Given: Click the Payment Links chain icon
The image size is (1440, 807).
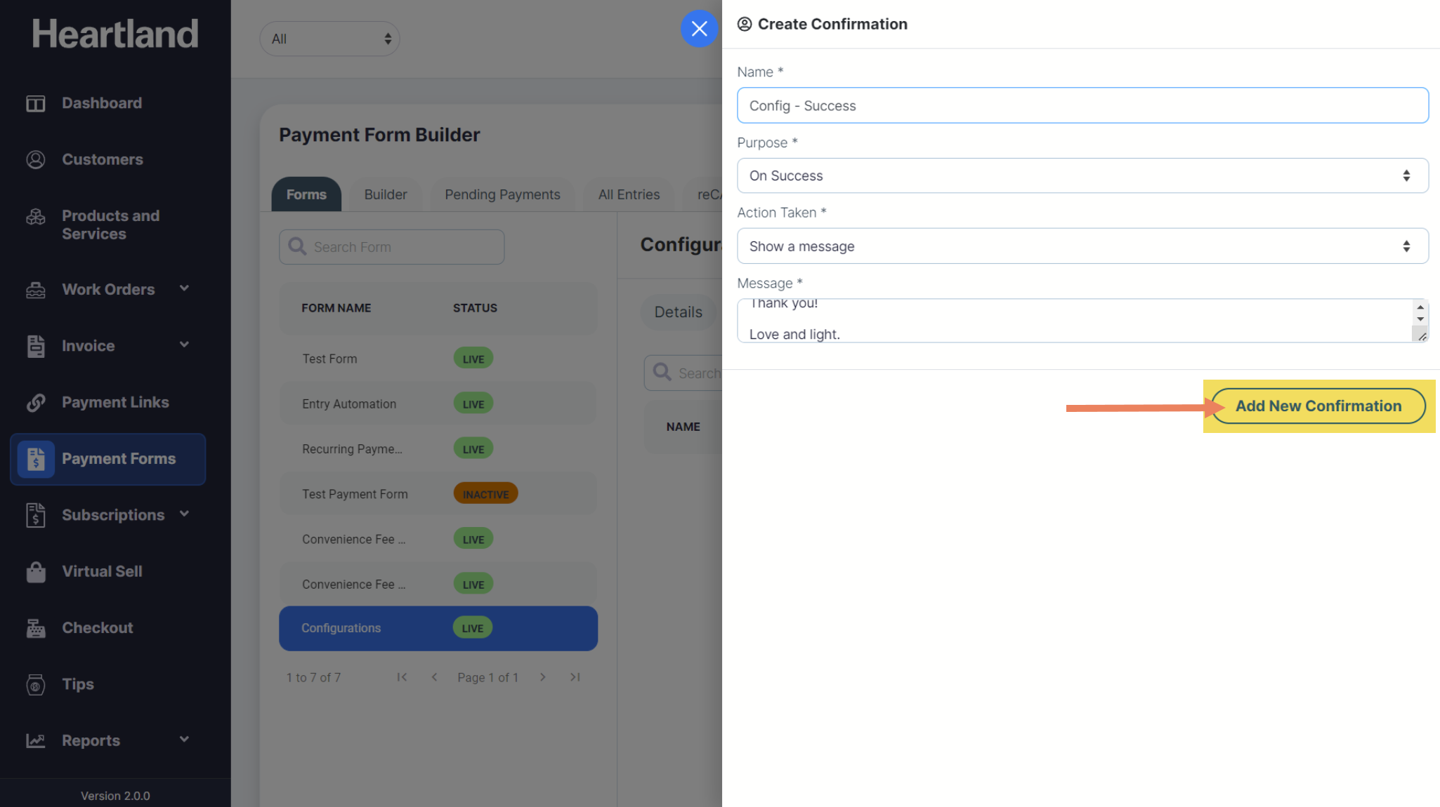Looking at the screenshot, I should [x=35, y=403].
